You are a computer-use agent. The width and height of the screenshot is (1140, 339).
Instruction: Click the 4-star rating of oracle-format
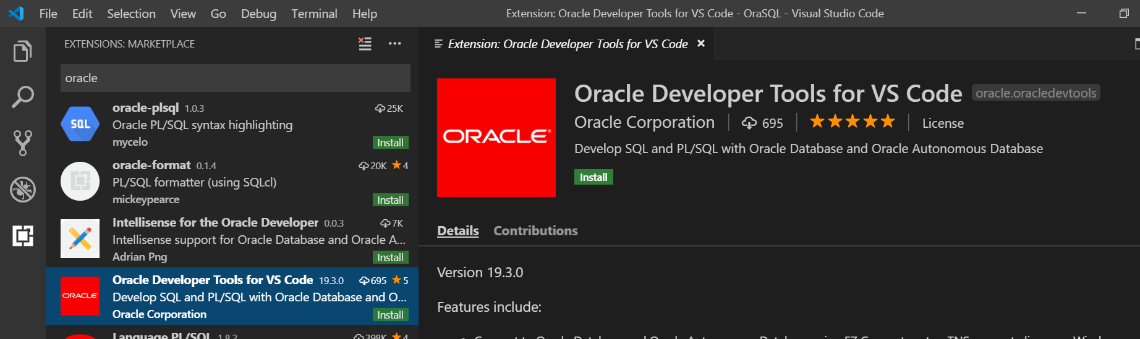pos(400,165)
